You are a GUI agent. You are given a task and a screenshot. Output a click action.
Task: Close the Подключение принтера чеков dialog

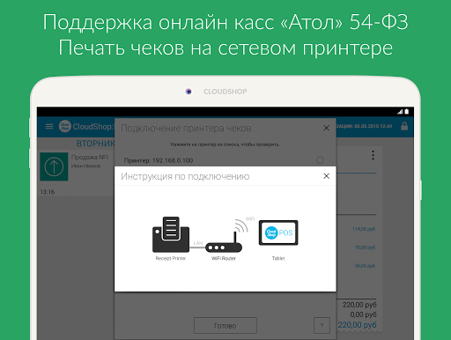[326, 128]
